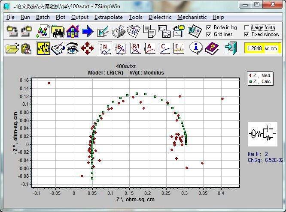Click the Z, Calc. legend entry
Viewport: 286px width, 212px height.
[260, 81]
